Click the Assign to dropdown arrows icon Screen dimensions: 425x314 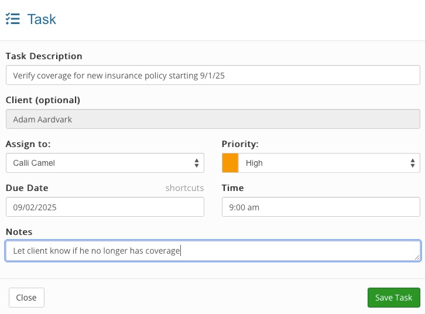pyautogui.click(x=197, y=163)
